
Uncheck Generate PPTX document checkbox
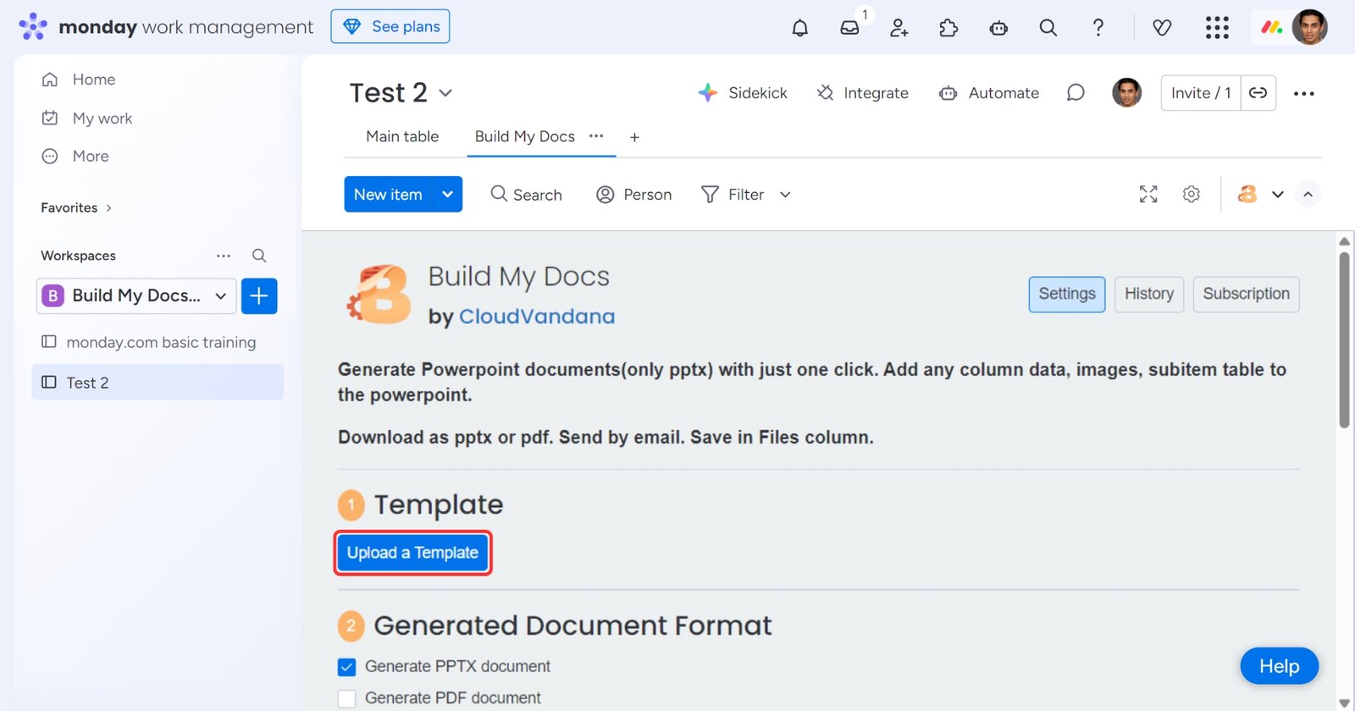click(x=347, y=667)
